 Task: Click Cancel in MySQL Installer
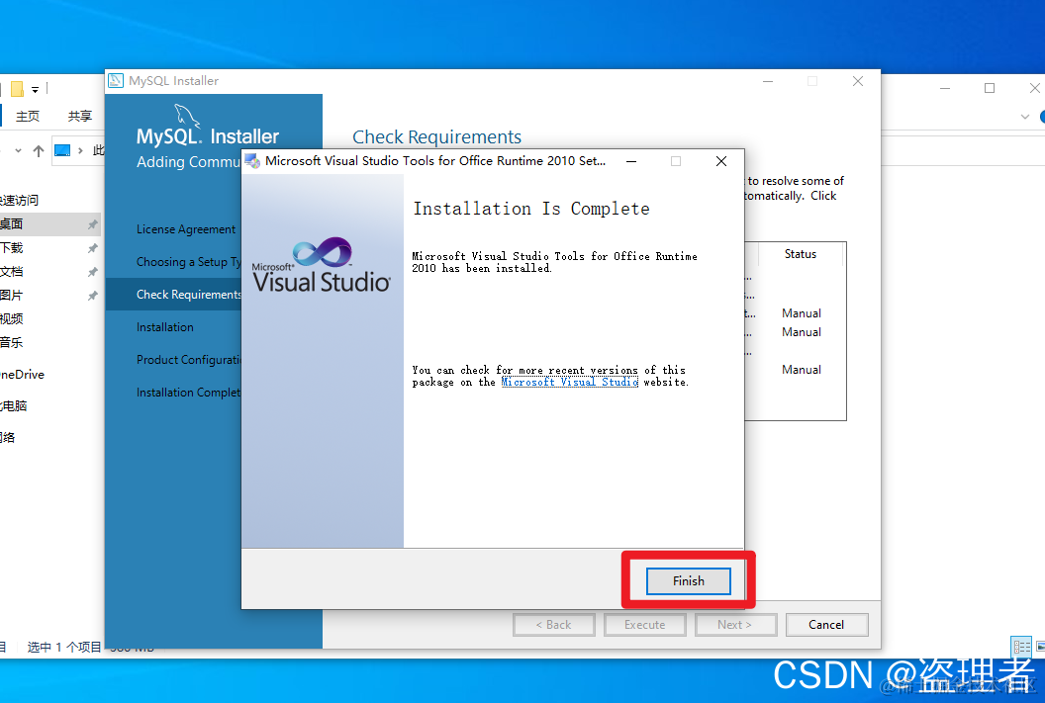click(x=826, y=625)
